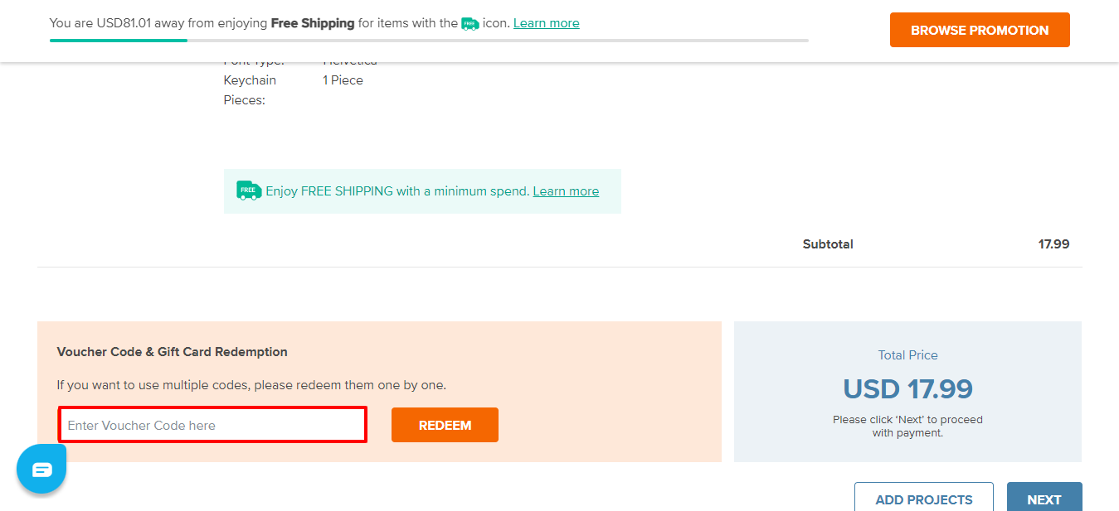Click the 1 Piece value
This screenshot has width=1119, height=511.
pos(343,80)
